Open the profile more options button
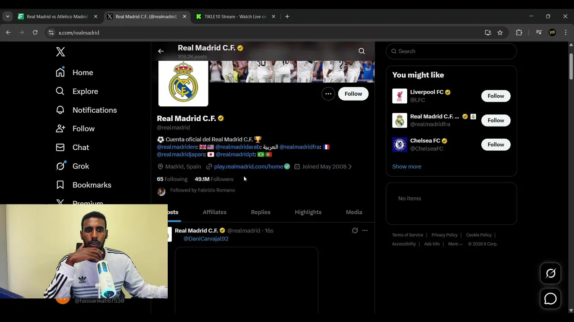 (328, 94)
